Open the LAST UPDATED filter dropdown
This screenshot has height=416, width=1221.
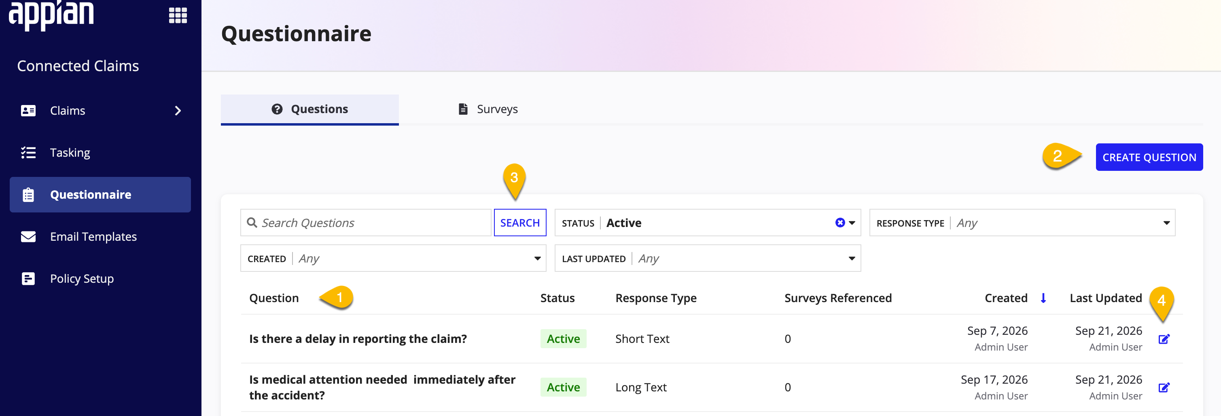tap(708, 258)
